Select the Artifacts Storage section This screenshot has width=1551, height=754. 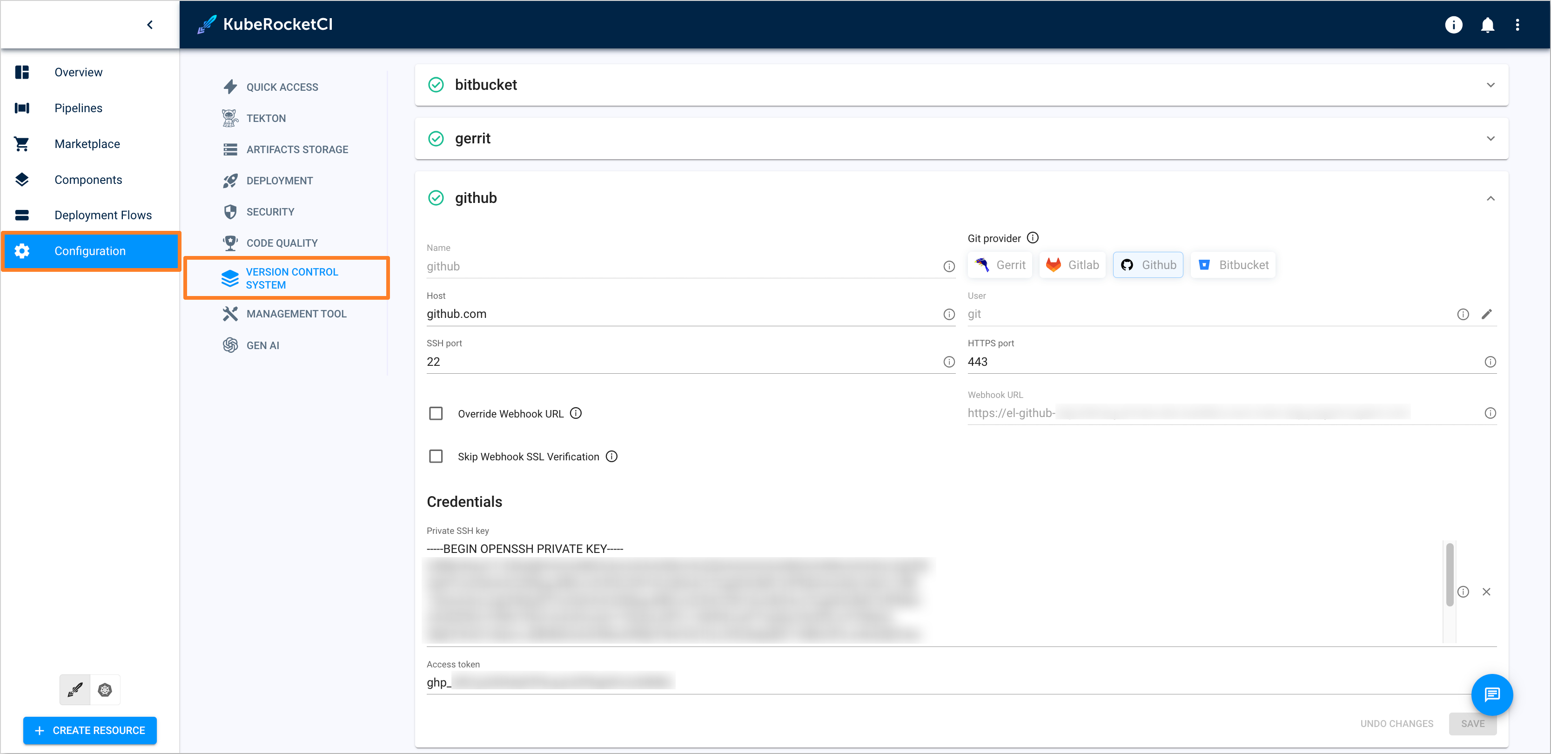click(x=297, y=149)
